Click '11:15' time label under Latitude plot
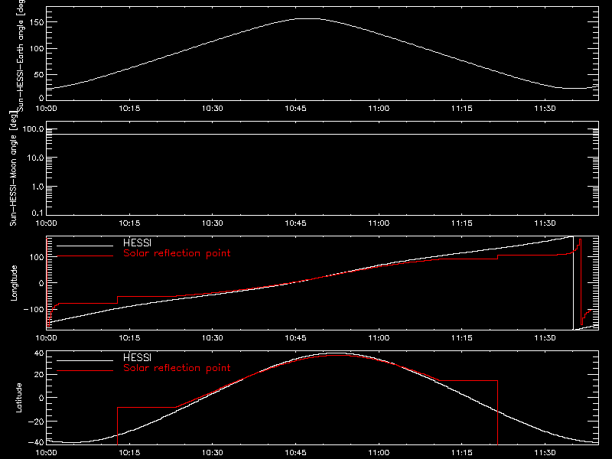This screenshot has height=459, width=612. pos(462,453)
